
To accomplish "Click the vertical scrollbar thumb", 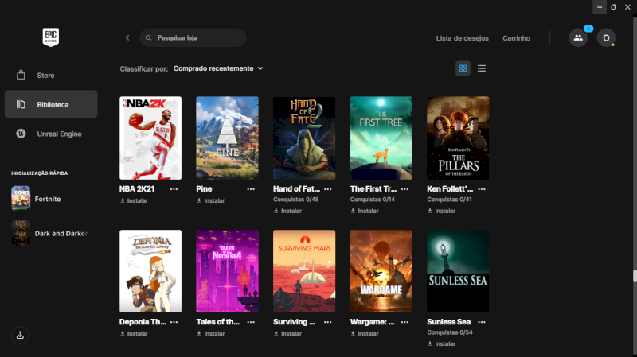I will coord(635,275).
